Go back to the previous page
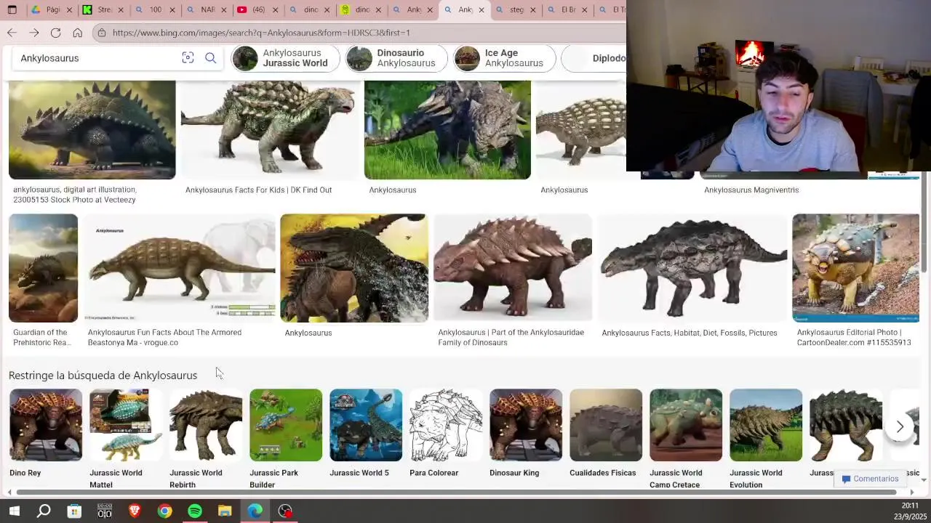This screenshot has height=523, width=931. [12, 33]
